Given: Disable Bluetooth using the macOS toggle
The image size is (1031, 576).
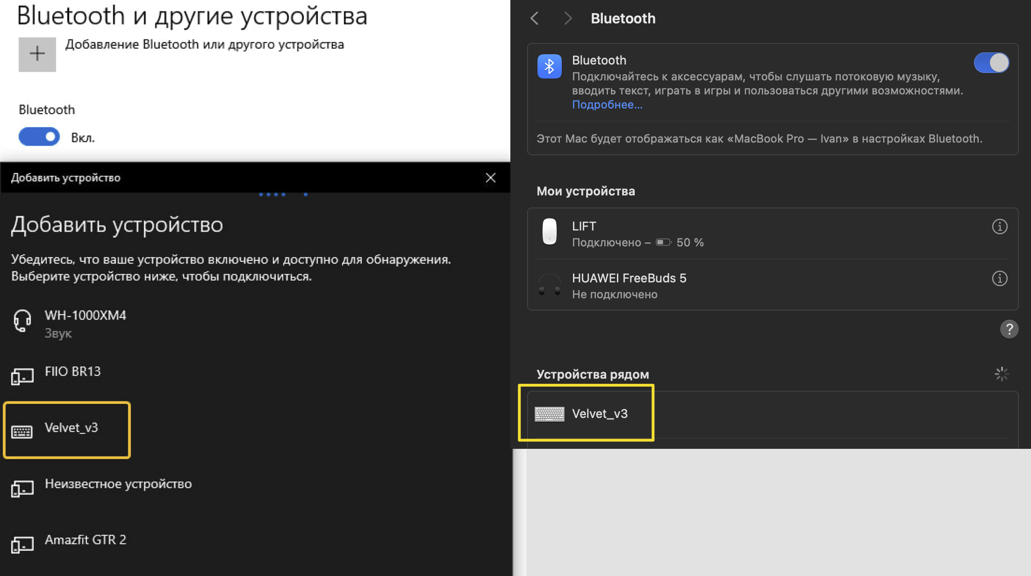Looking at the screenshot, I should (991, 63).
